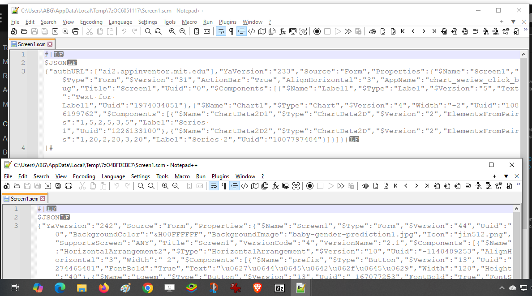Open 7-Zip from the taskbar
The width and height of the screenshot is (532, 296).
(279, 288)
